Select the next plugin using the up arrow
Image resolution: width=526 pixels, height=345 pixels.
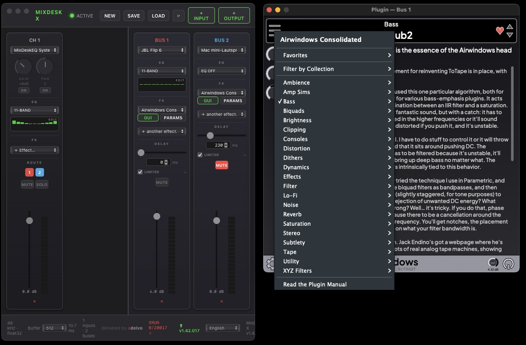[x=510, y=27]
